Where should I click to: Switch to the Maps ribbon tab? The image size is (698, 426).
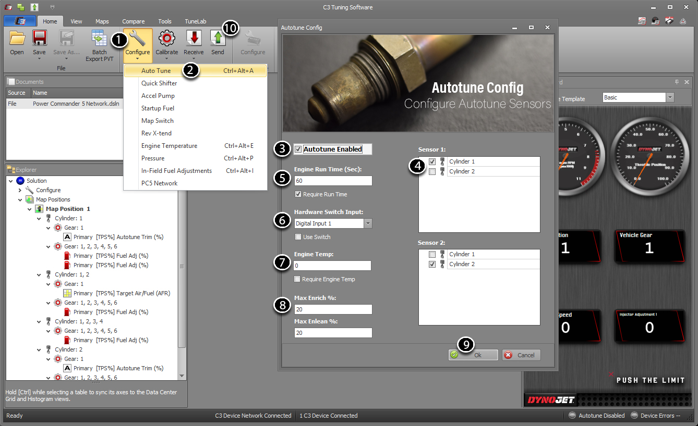(102, 21)
